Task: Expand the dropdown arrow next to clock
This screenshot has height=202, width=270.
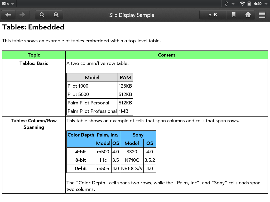Action: [266, 4]
